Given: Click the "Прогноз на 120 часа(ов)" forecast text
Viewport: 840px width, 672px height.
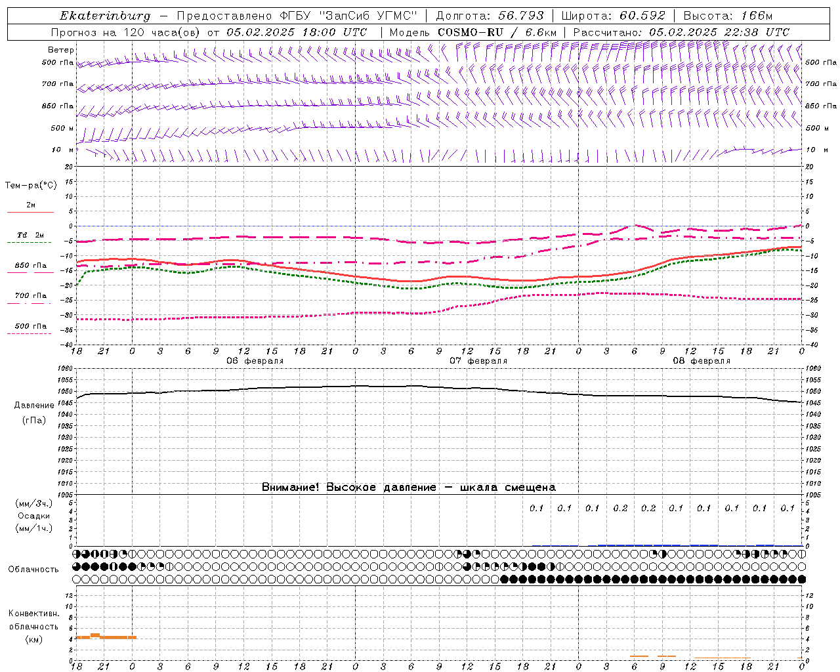Looking at the screenshot, I should pos(126,32).
